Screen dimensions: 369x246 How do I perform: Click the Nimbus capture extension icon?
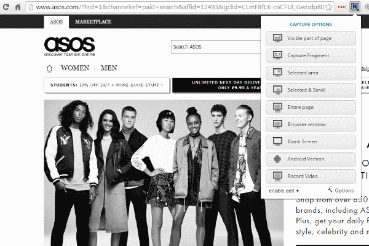pos(355,7)
